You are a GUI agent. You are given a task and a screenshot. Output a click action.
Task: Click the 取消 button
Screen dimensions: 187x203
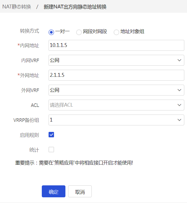pos(80,192)
